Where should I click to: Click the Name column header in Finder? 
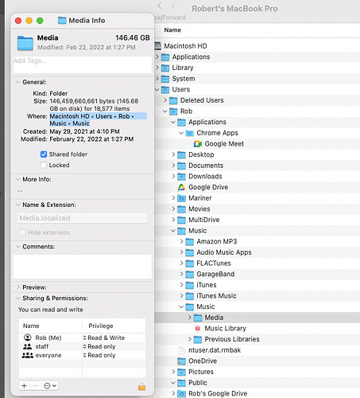(x=172, y=30)
